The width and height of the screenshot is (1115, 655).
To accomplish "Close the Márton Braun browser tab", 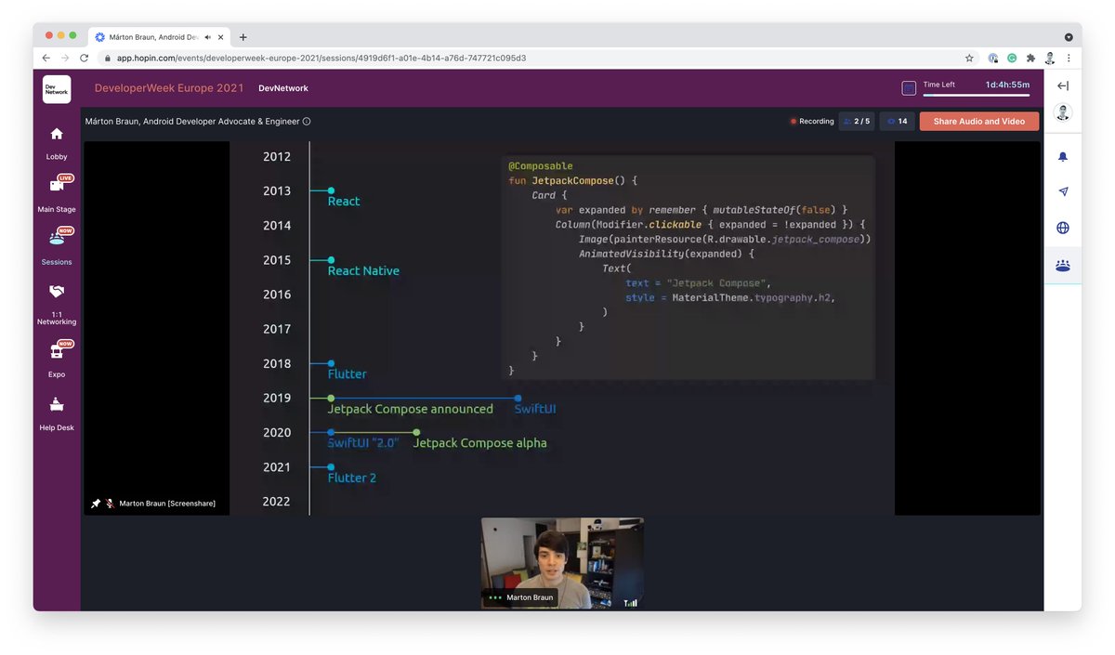I will [220, 37].
